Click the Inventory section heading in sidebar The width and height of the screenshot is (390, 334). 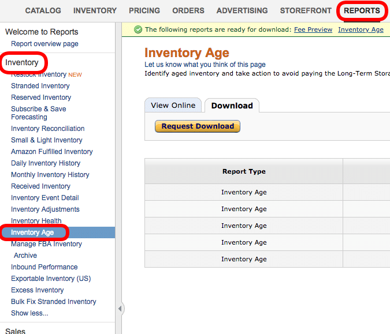[x=22, y=62]
